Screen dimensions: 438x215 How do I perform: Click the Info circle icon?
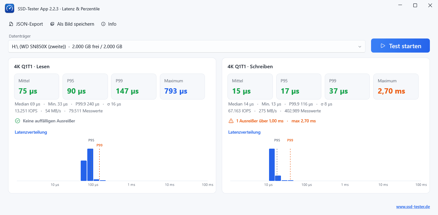pyautogui.click(x=103, y=24)
